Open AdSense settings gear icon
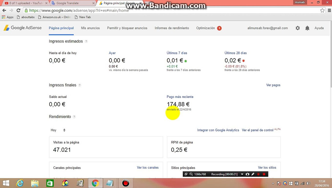332x188 pixels. tap(298, 28)
